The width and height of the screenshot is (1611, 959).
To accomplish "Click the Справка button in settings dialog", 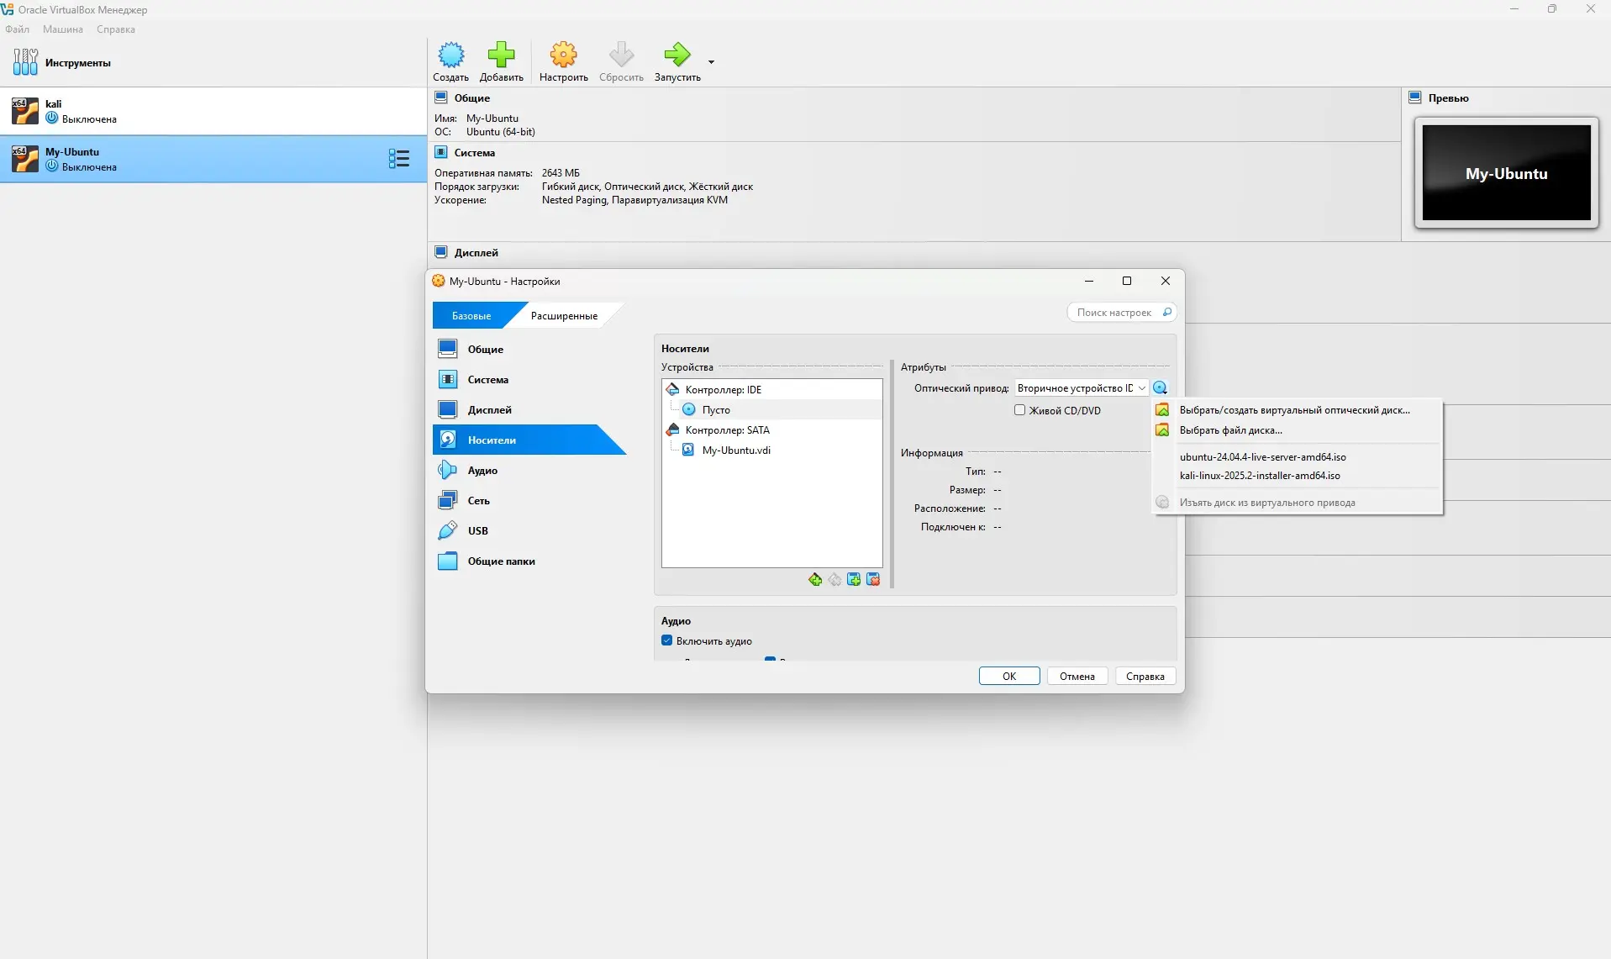I will point(1145,677).
